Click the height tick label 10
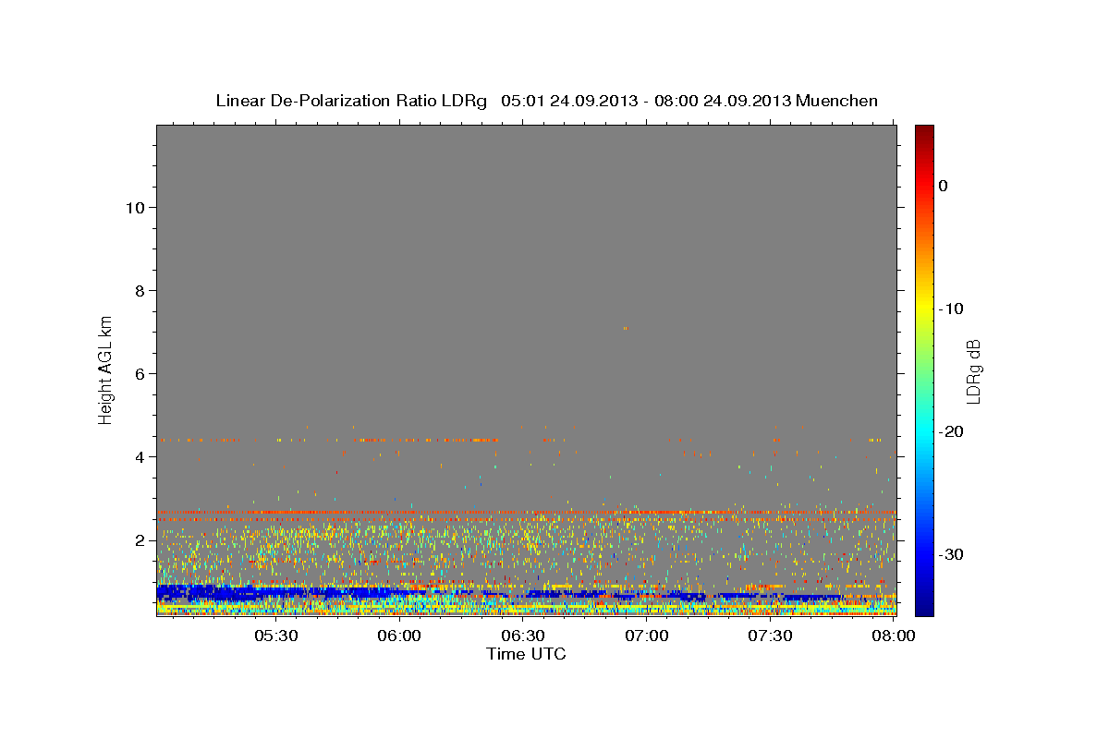The height and width of the screenshot is (739, 1109). (x=135, y=207)
